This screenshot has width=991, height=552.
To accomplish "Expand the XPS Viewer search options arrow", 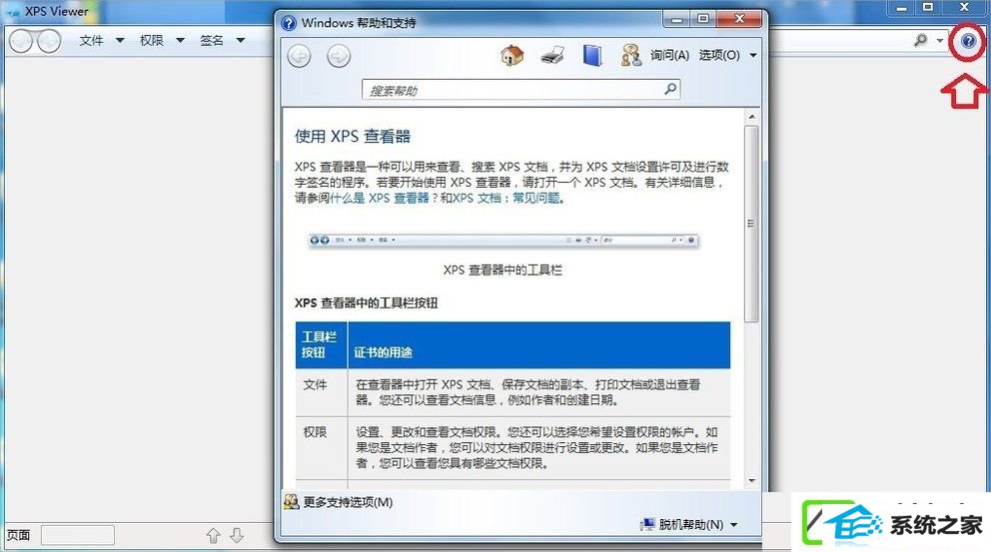I will pos(940,40).
